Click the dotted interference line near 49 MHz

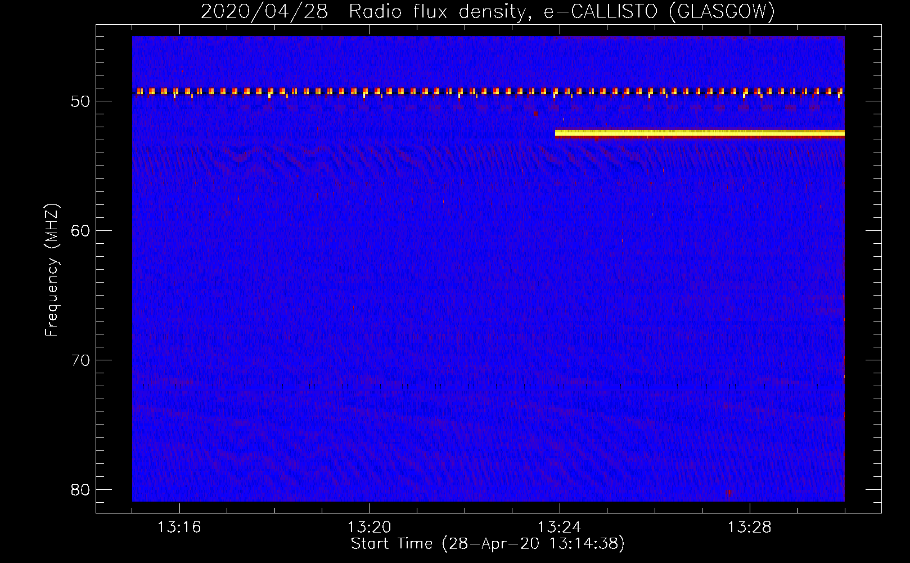[x=488, y=91]
